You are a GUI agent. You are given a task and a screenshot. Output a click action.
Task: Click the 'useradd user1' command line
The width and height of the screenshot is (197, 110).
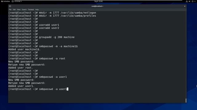[x=49, y=25]
